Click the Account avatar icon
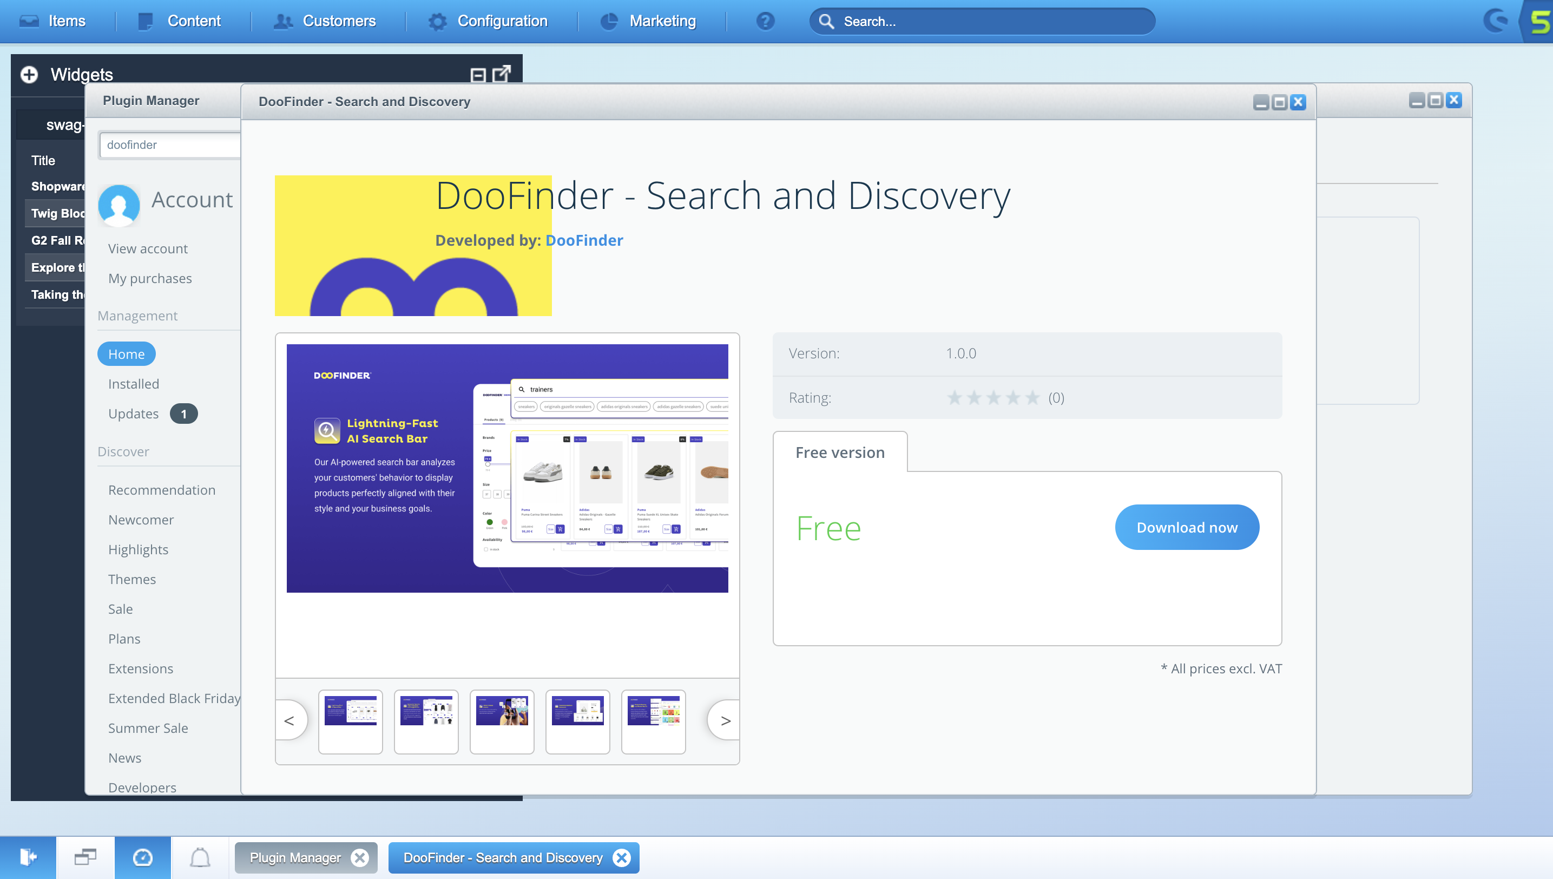This screenshot has height=879, width=1553. tap(119, 205)
